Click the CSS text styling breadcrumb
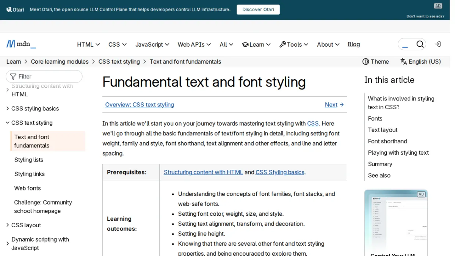This screenshot has width=455, height=256. [x=119, y=61]
